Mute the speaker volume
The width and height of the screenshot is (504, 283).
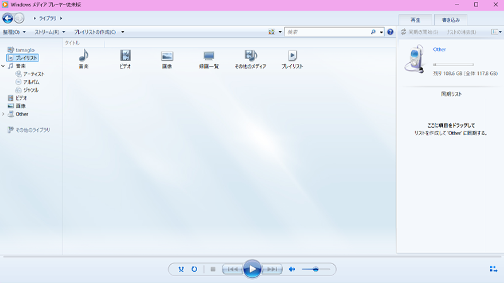292,269
